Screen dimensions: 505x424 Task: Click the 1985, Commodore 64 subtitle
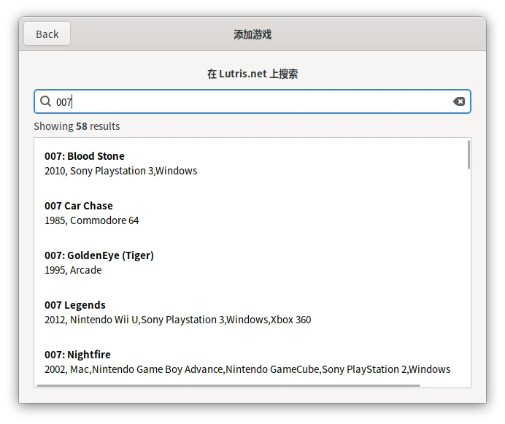tap(92, 220)
